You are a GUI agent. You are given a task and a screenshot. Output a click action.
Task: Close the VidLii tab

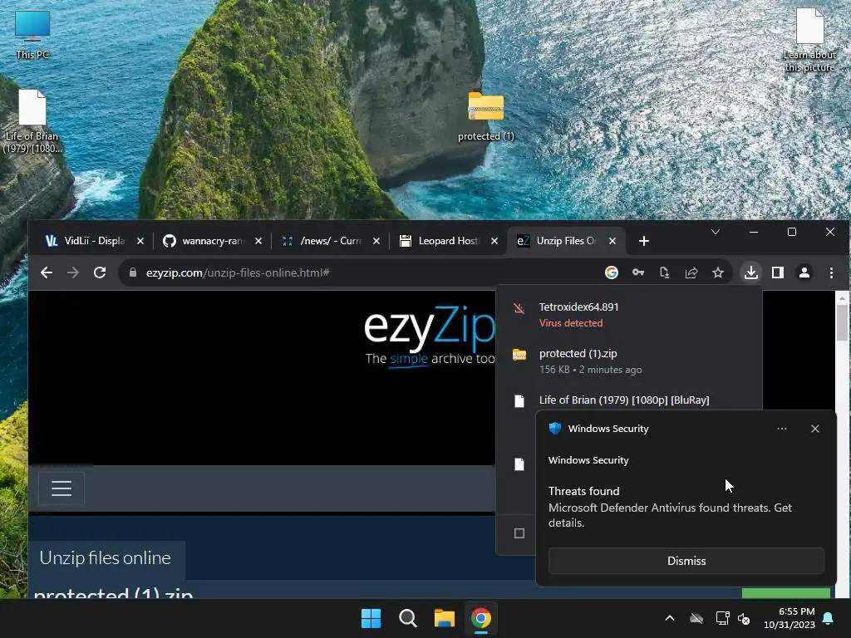(140, 241)
